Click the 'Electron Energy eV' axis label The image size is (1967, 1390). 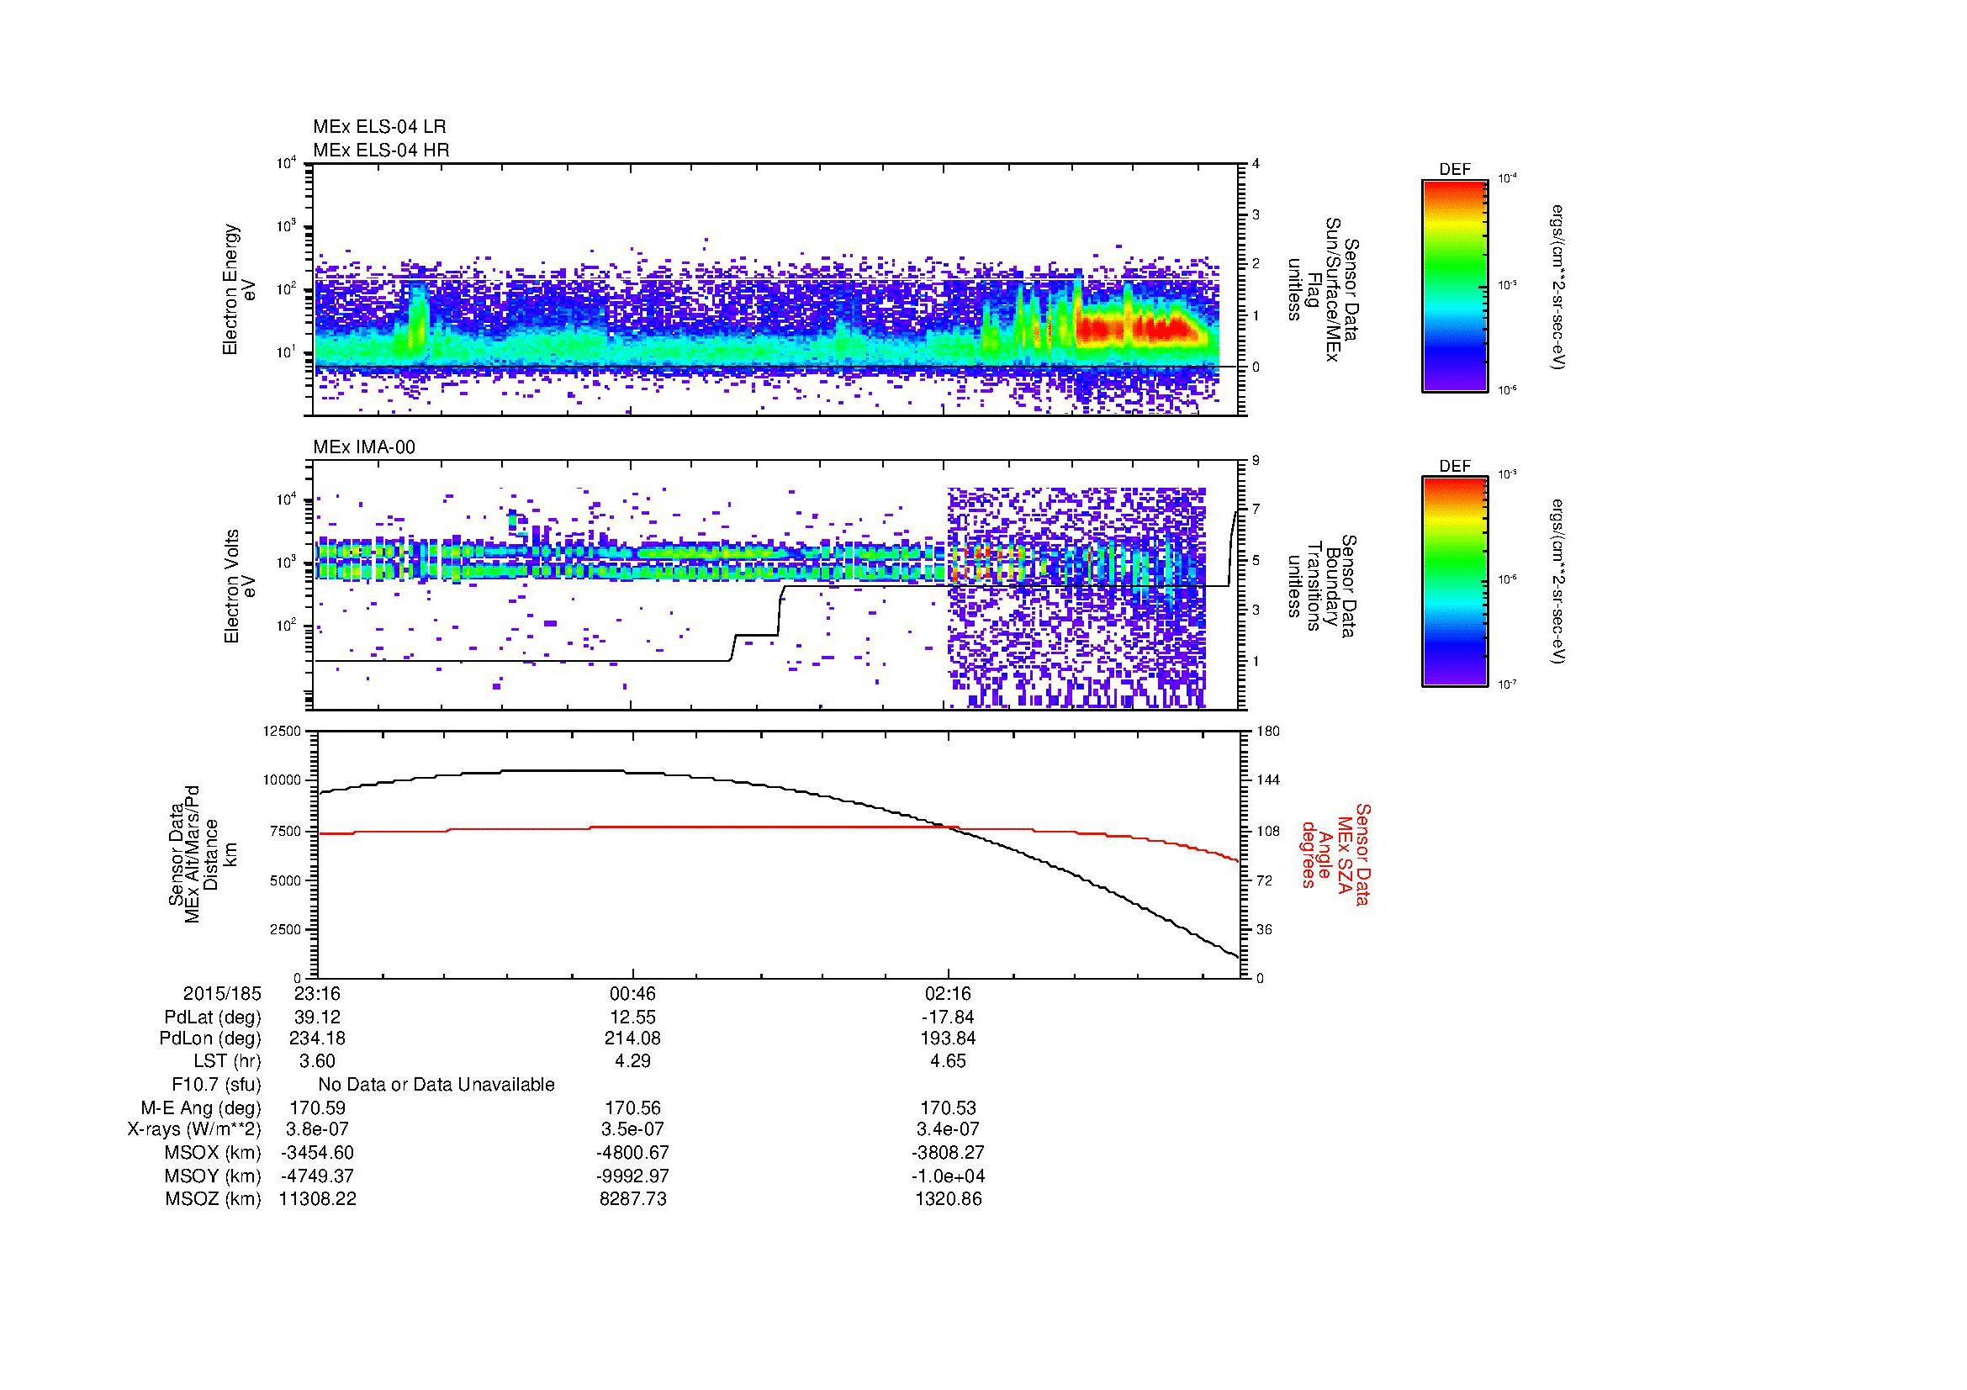pos(240,289)
